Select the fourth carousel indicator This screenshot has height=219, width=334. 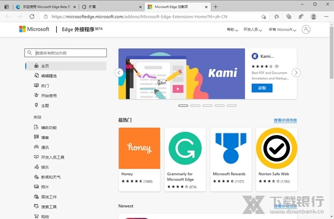[220, 106]
